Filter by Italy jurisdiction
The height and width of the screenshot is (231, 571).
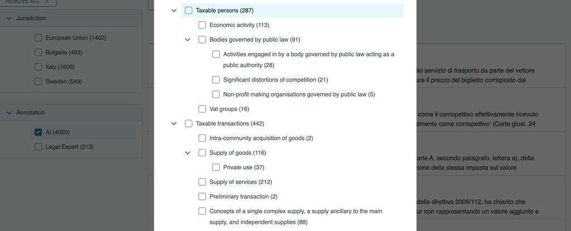[38, 67]
